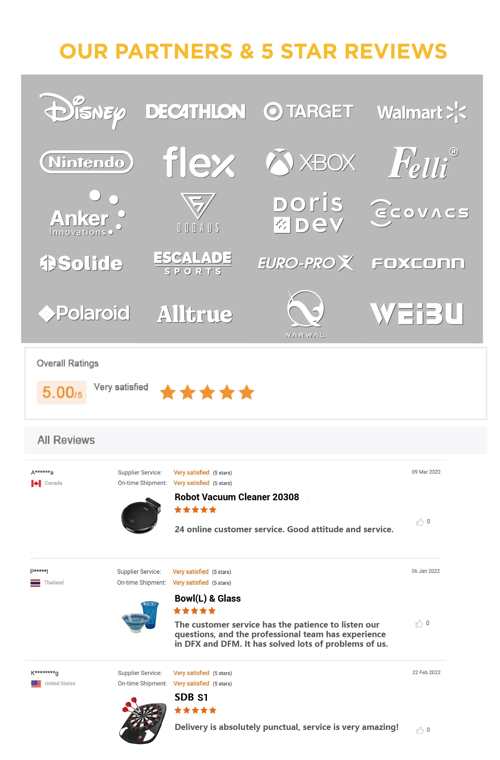Click the Ecovacs logo
The height and width of the screenshot is (760, 500).
click(419, 213)
